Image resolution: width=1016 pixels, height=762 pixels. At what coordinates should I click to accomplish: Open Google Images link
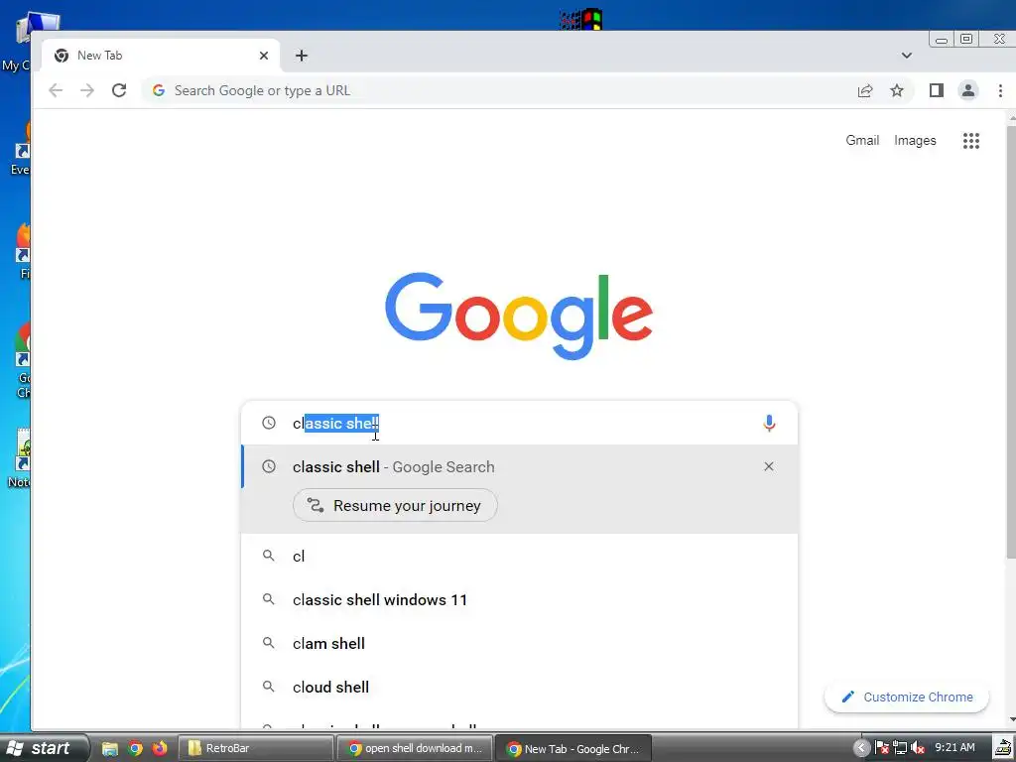coord(915,141)
